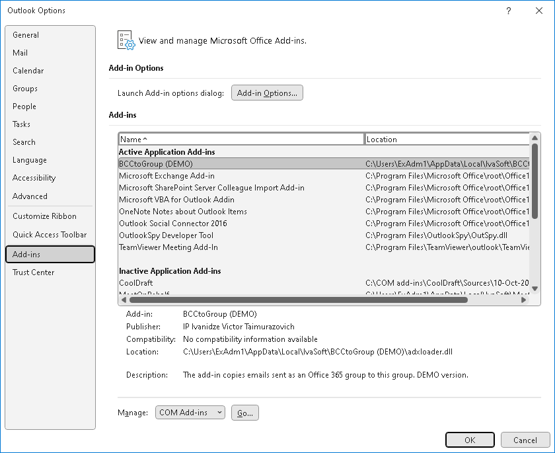
Task: Open the Trust Center category
Action: tap(50, 272)
